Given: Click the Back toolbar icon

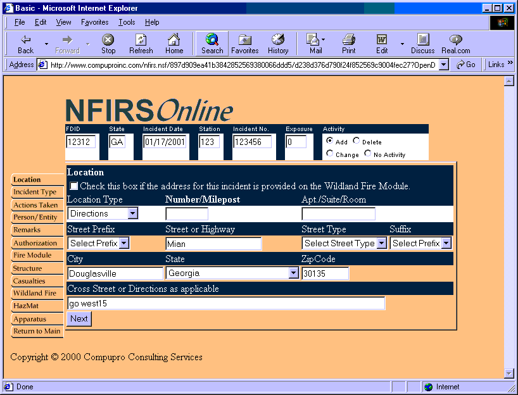Looking at the screenshot, I should pos(25,40).
